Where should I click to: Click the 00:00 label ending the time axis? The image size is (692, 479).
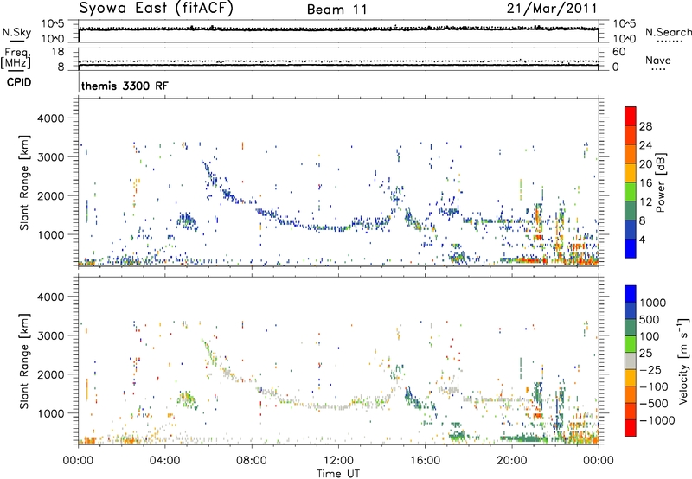click(x=598, y=461)
